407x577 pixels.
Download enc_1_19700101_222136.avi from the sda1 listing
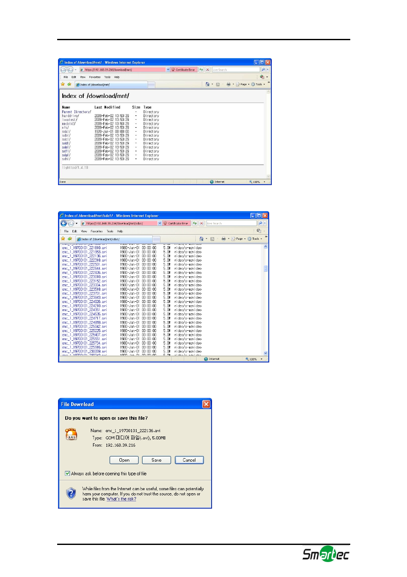point(84,256)
